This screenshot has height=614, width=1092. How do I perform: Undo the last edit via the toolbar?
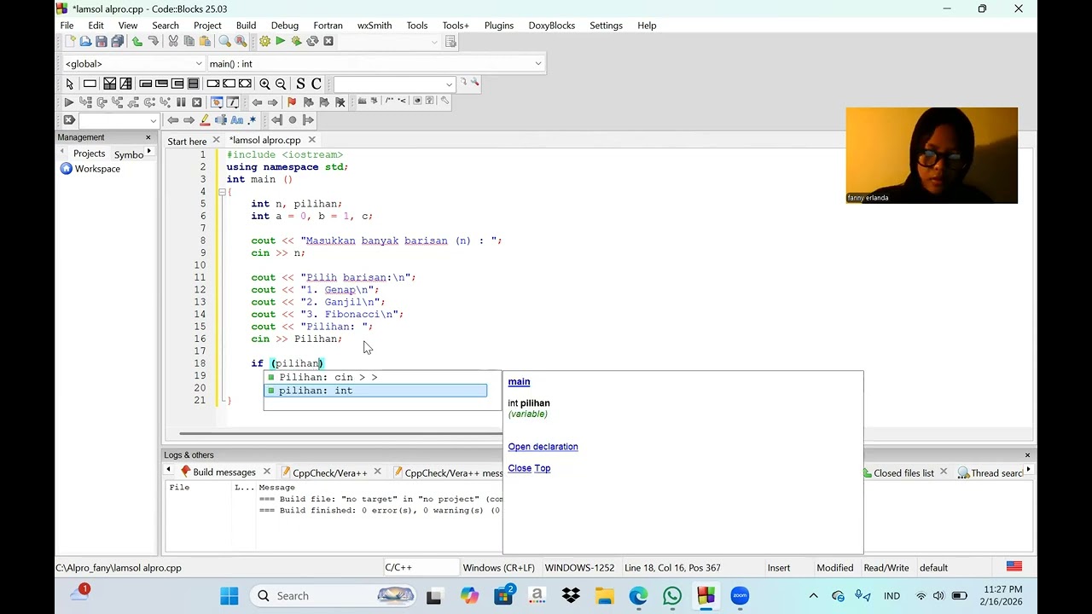(x=136, y=41)
